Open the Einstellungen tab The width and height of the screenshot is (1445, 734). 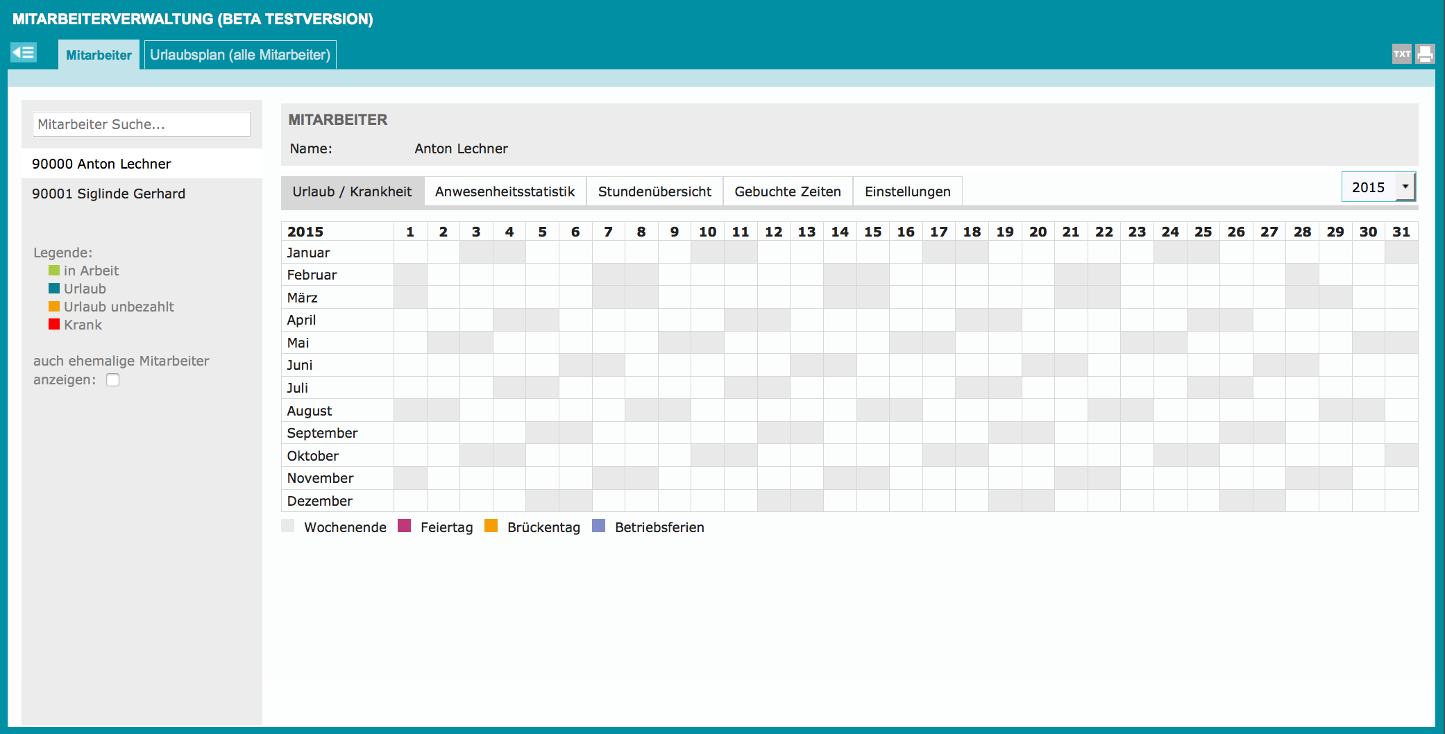pos(907,191)
